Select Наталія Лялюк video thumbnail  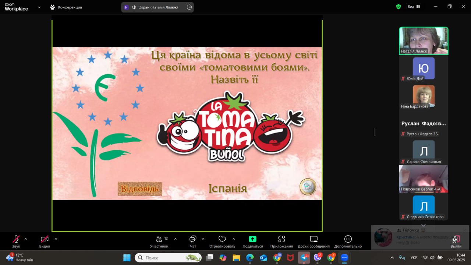(x=424, y=41)
